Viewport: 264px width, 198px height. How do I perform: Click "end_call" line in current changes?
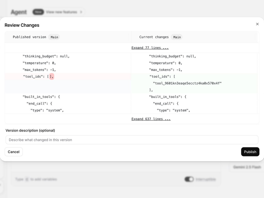coord(166,103)
